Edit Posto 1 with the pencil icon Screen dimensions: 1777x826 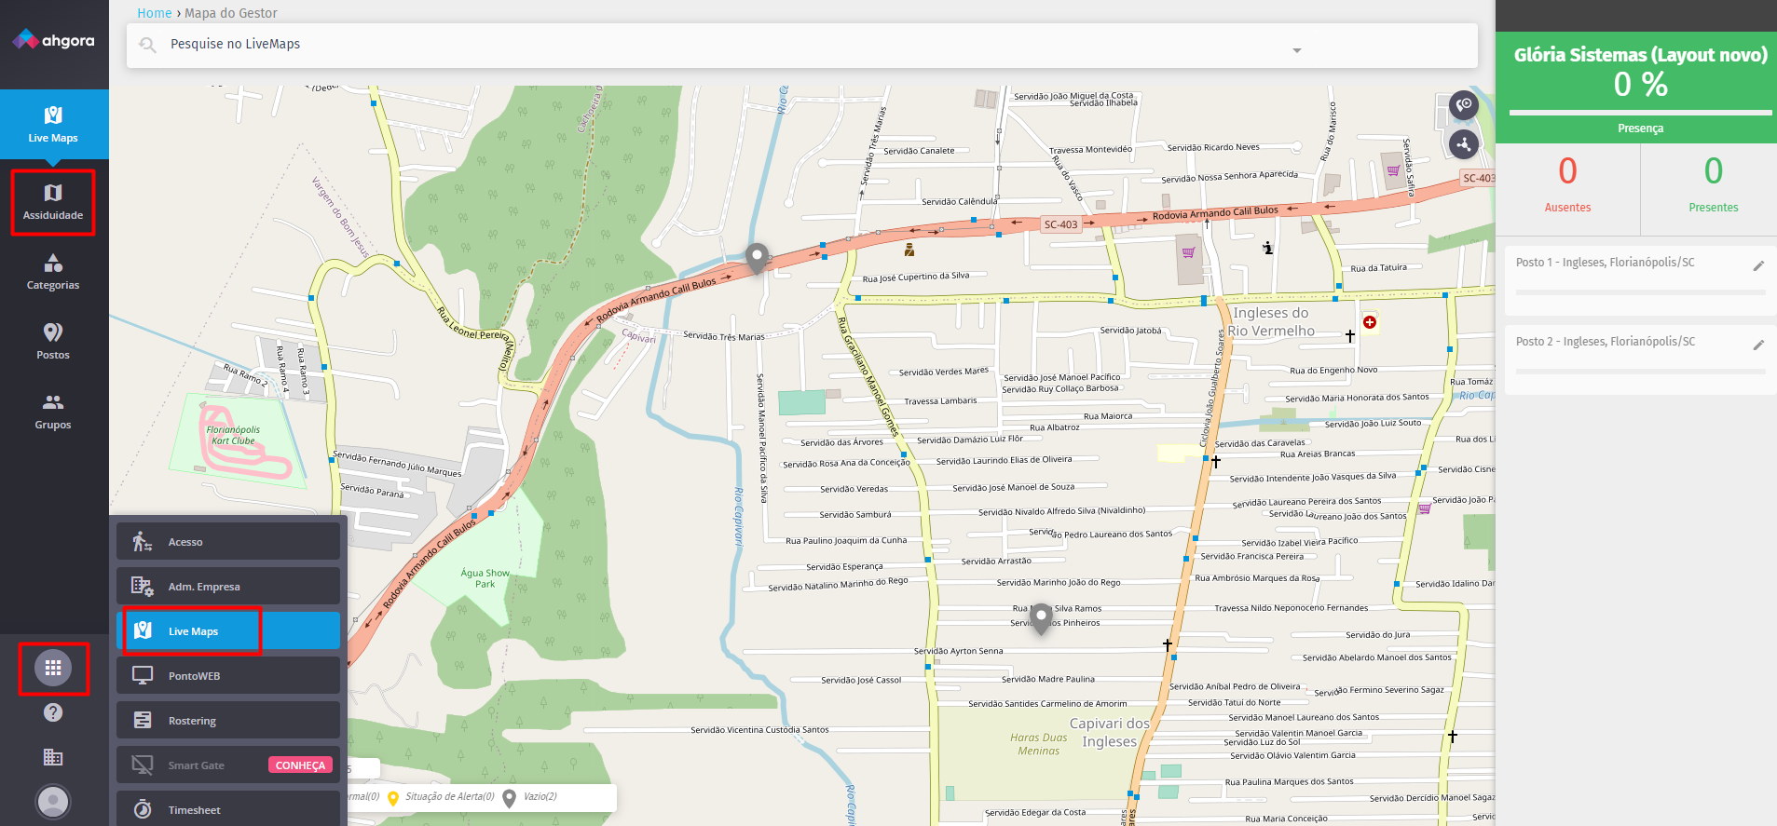(x=1758, y=266)
